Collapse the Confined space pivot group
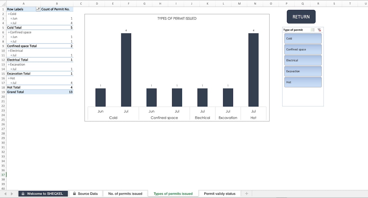Screen dimensions: 368x198 tap(9, 32)
